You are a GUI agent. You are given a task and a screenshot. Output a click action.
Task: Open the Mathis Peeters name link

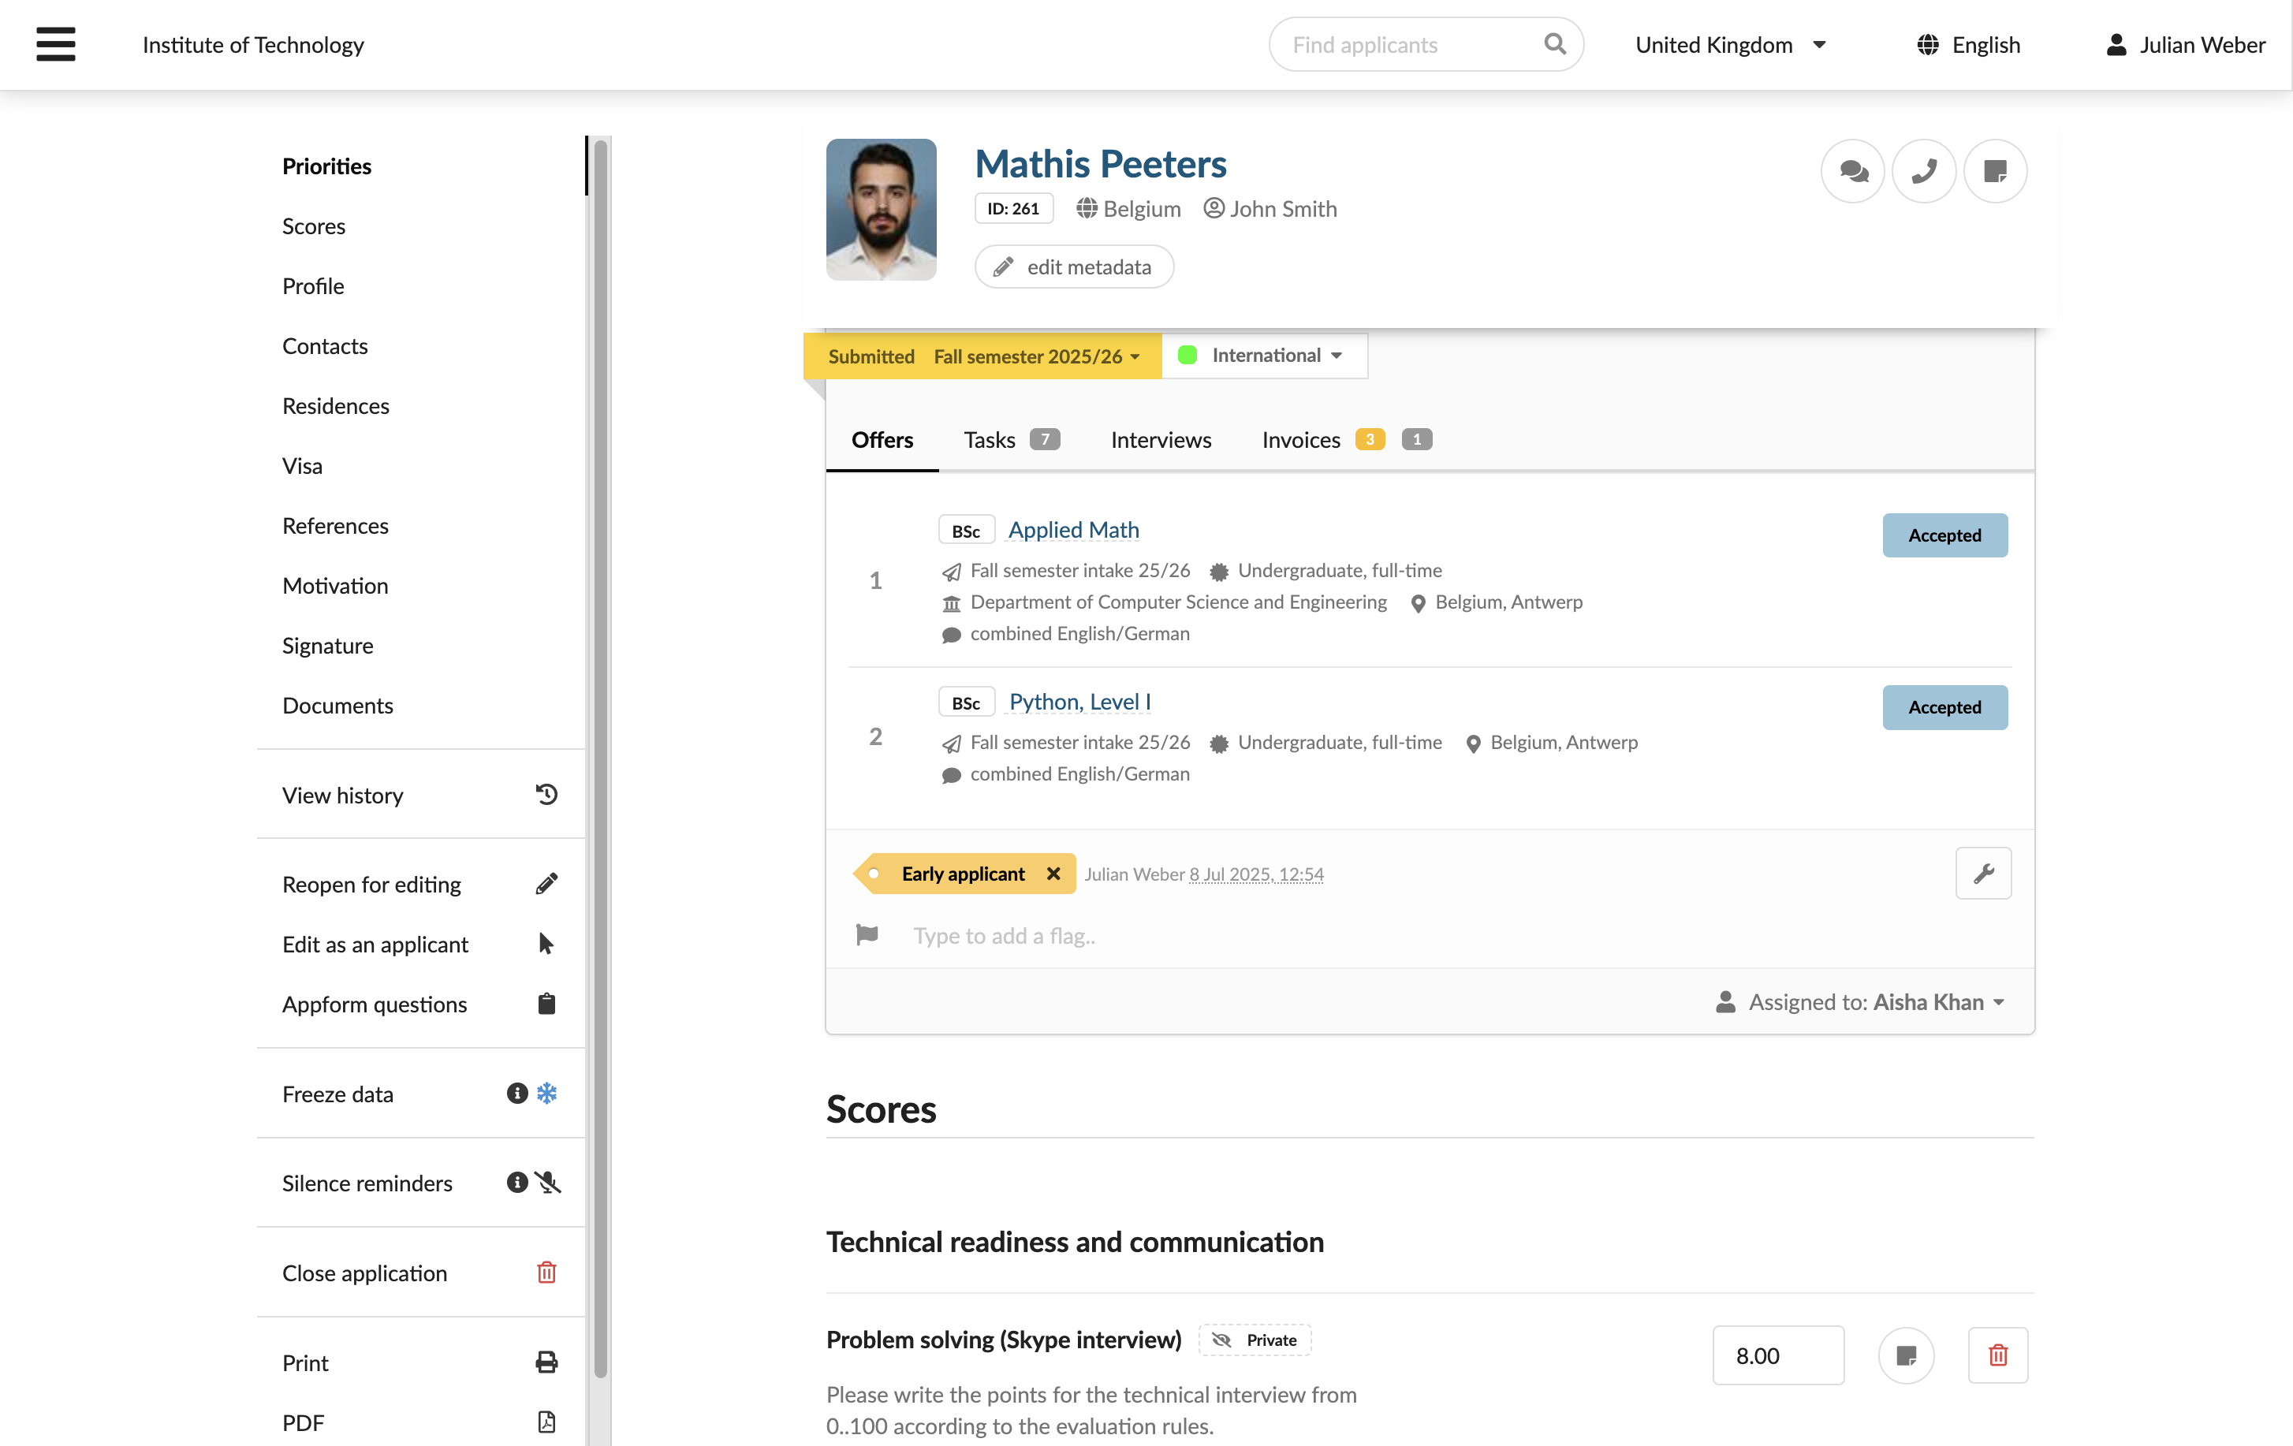tap(1100, 164)
